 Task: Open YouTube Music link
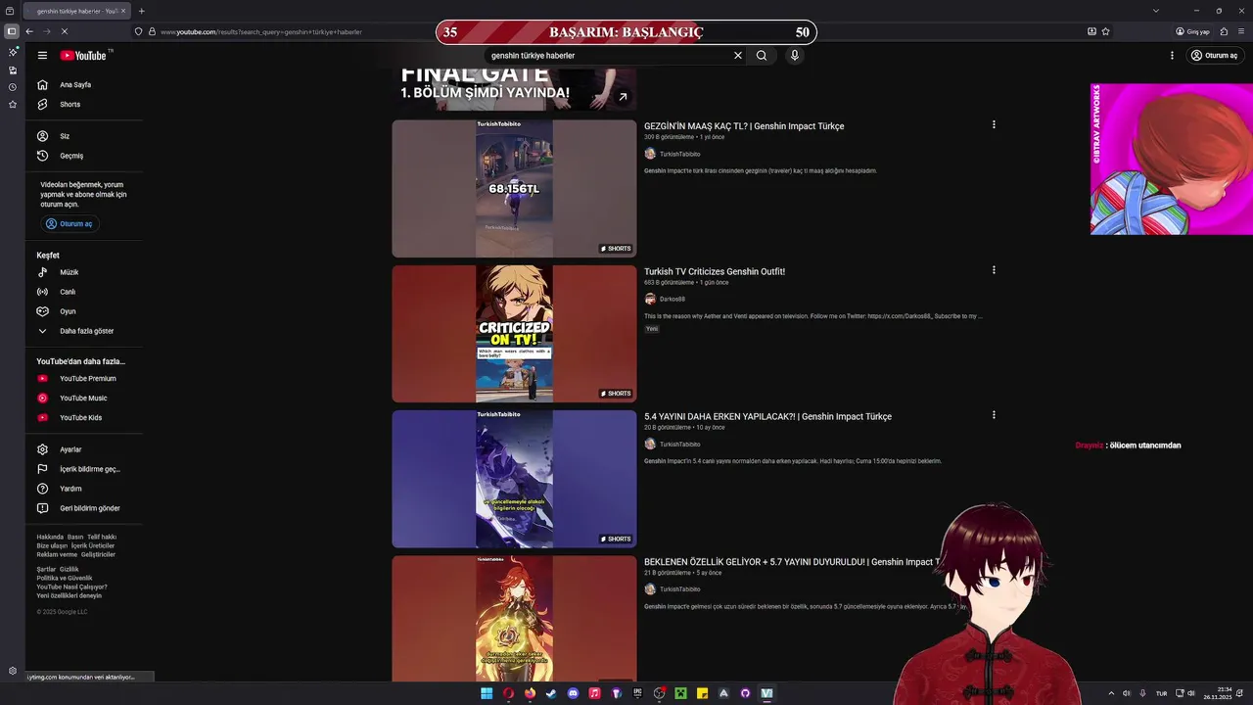82,399
